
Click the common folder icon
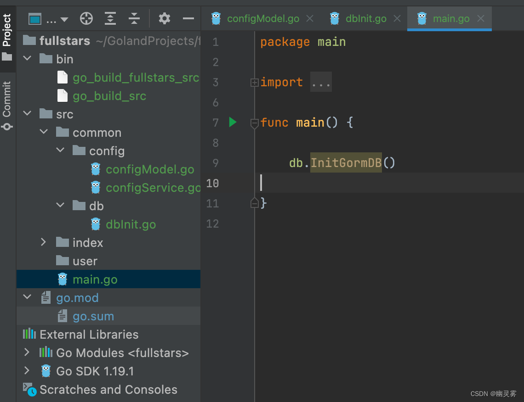coord(63,132)
